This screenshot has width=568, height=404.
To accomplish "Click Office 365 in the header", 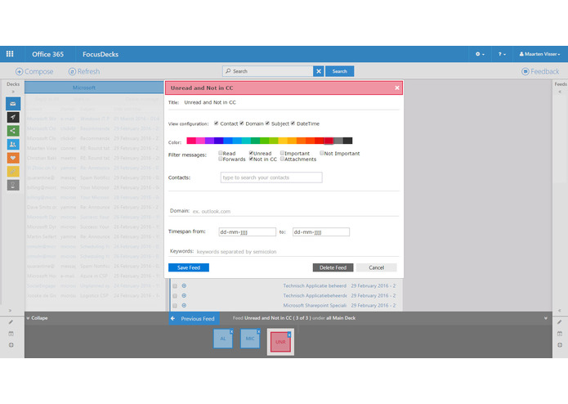I will (48, 54).
